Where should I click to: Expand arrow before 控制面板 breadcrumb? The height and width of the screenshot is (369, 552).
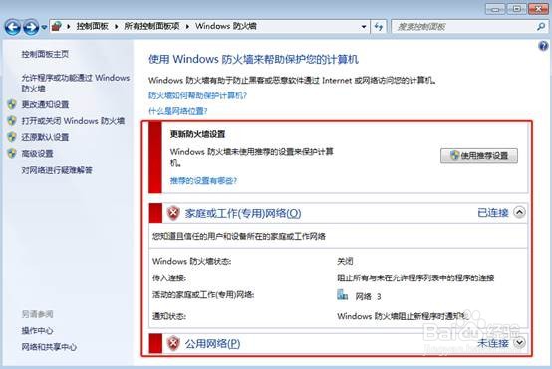69,26
